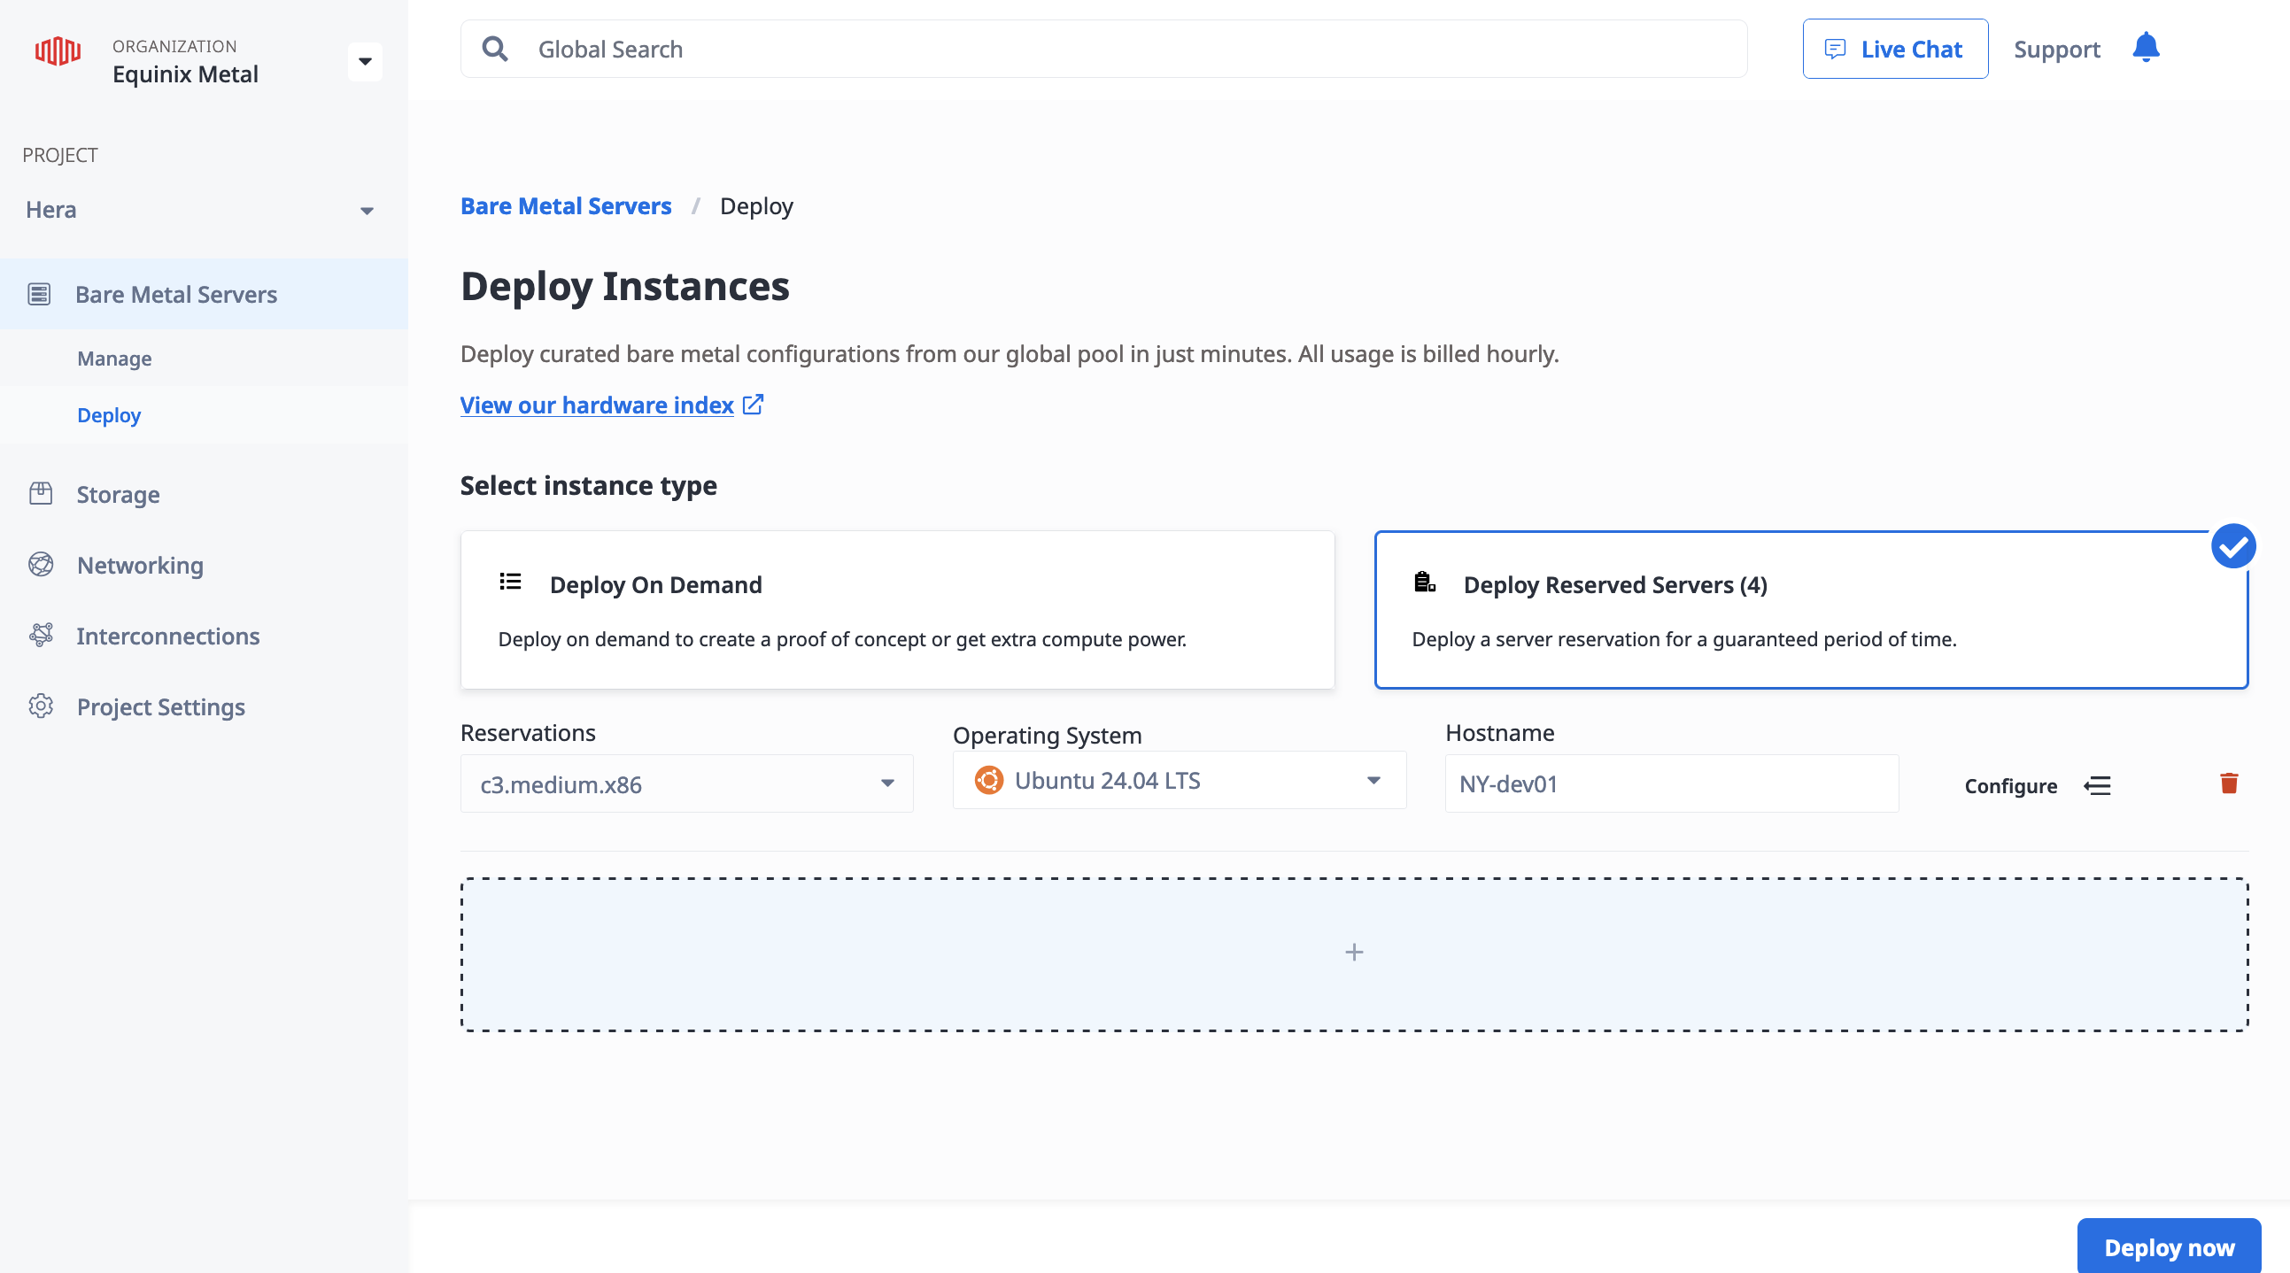This screenshot has height=1273, width=2290.
Task: Click the external link icon beside hardware index
Action: [x=753, y=405]
